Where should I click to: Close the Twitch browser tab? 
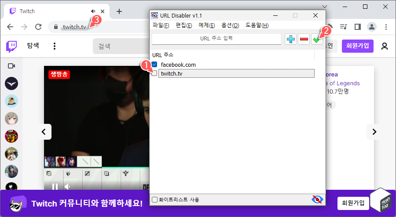[103, 11]
